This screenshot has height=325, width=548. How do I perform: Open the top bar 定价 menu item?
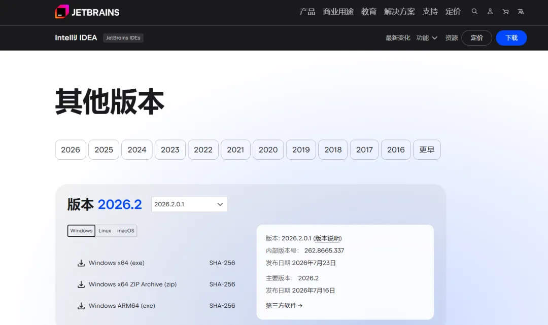click(x=453, y=12)
